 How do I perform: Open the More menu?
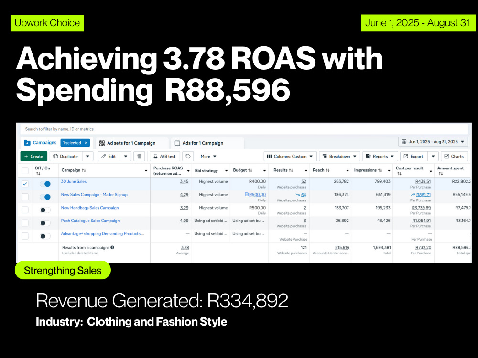[x=208, y=156]
